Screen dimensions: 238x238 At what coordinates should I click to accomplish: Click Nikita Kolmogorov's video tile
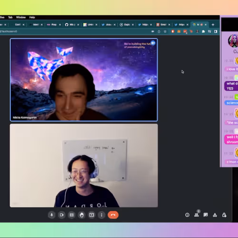click(84, 80)
